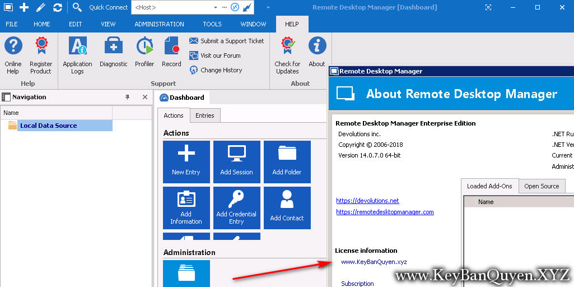Open the https://devolutions.net link
This screenshot has width=574, height=287.
[367, 201]
